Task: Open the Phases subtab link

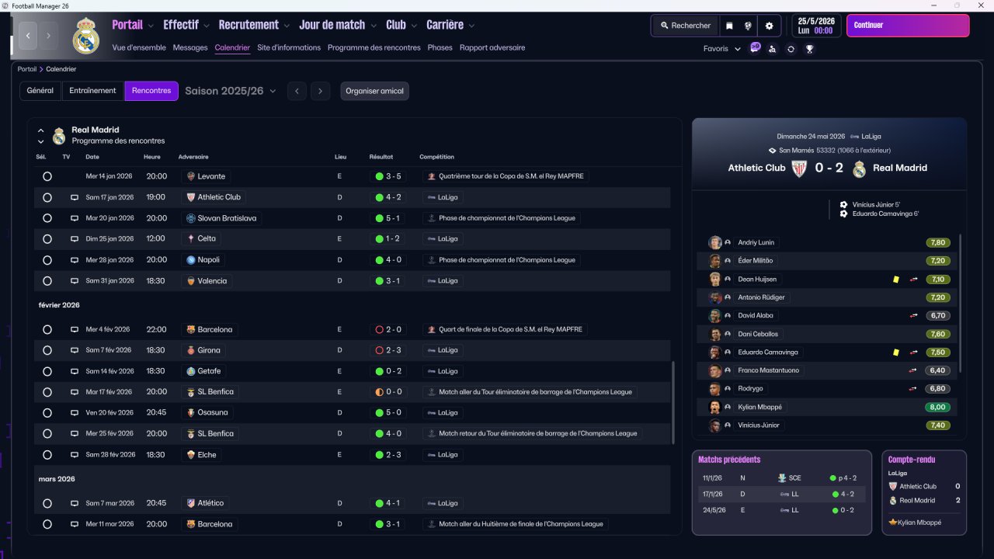Action: [x=440, y=47]
